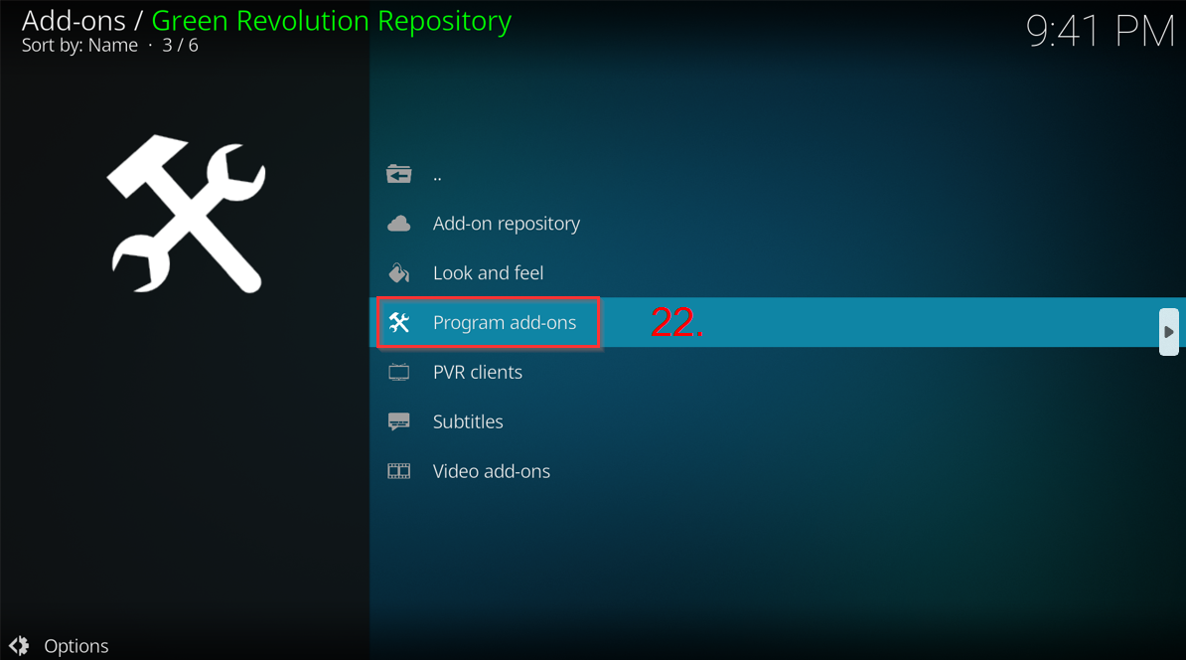Click the parent folder back icon
Viewport: 1186px width, 660px height.
(398, 174)
